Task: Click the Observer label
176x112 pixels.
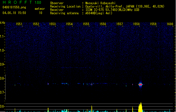Action: point(57,3)
